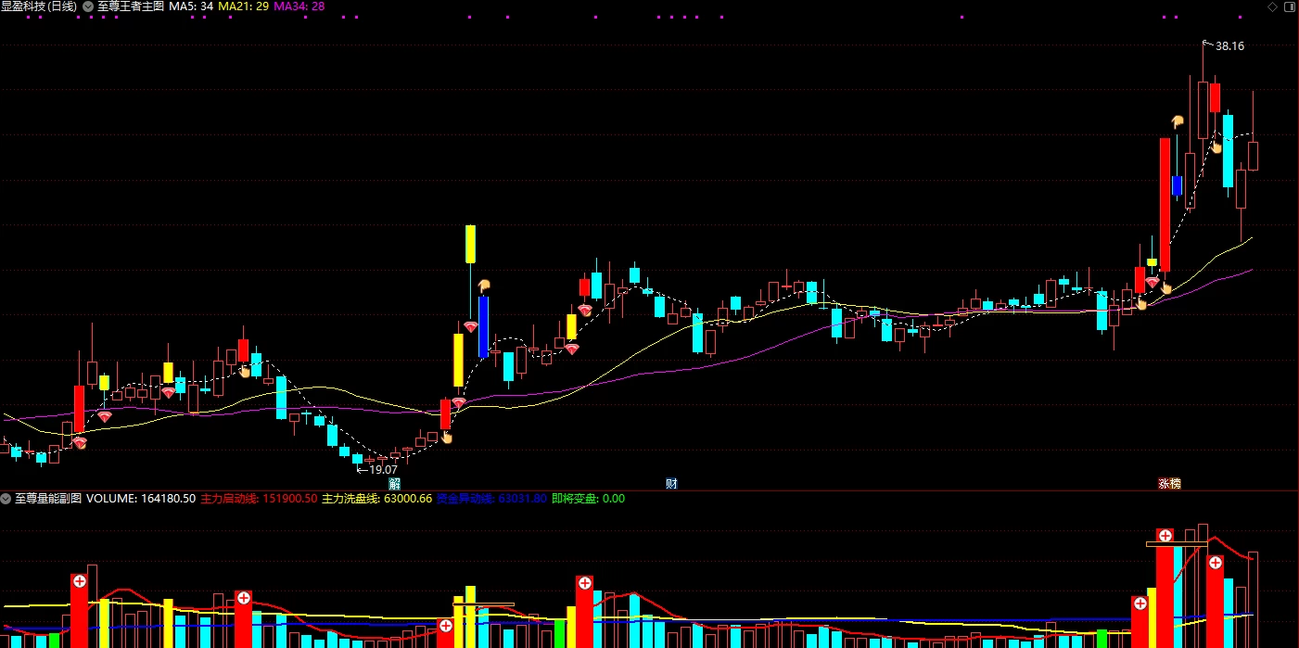Open the dropdown arrow beside 至尊量能副图

[6, 499]
